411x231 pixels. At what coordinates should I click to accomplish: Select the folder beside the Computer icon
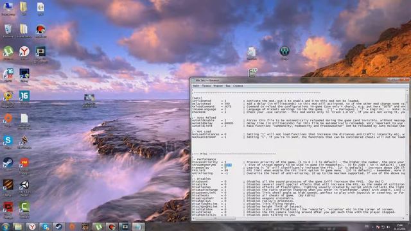pos(24,8)
